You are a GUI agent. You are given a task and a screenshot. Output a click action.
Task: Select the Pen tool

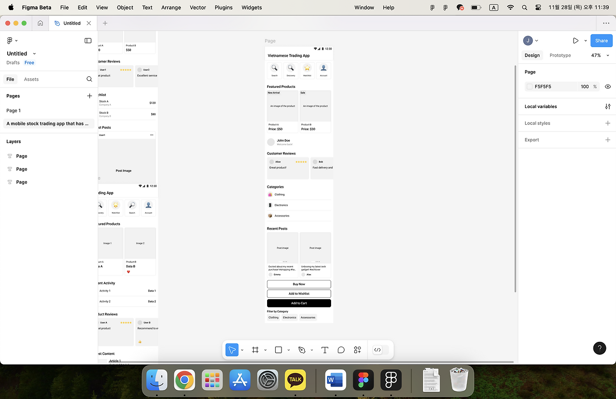click(302, 350)
